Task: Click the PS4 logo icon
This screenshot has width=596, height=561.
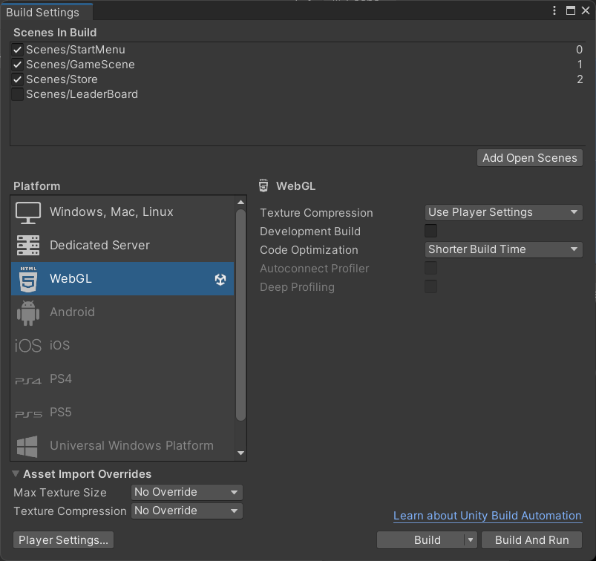Action: click(x=28, y=381)
